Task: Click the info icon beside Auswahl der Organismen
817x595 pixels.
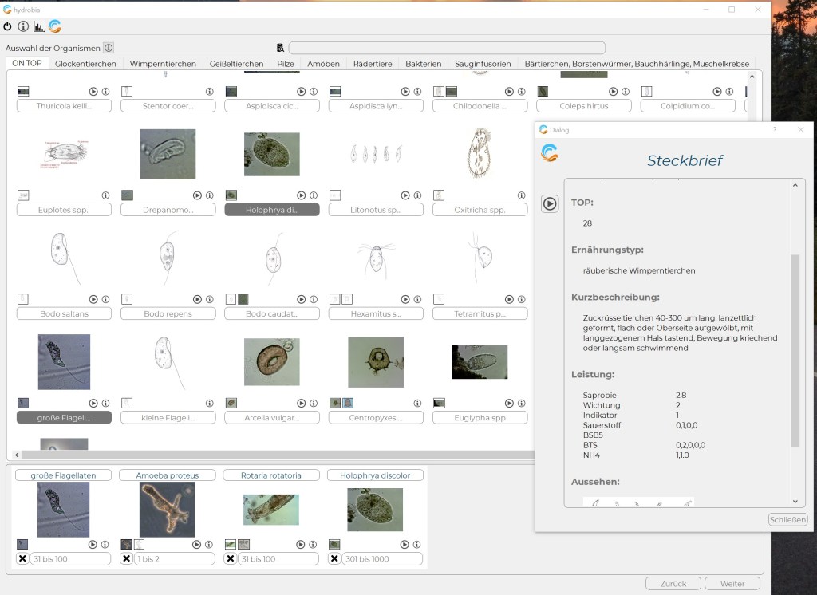Action: point(109,48)
